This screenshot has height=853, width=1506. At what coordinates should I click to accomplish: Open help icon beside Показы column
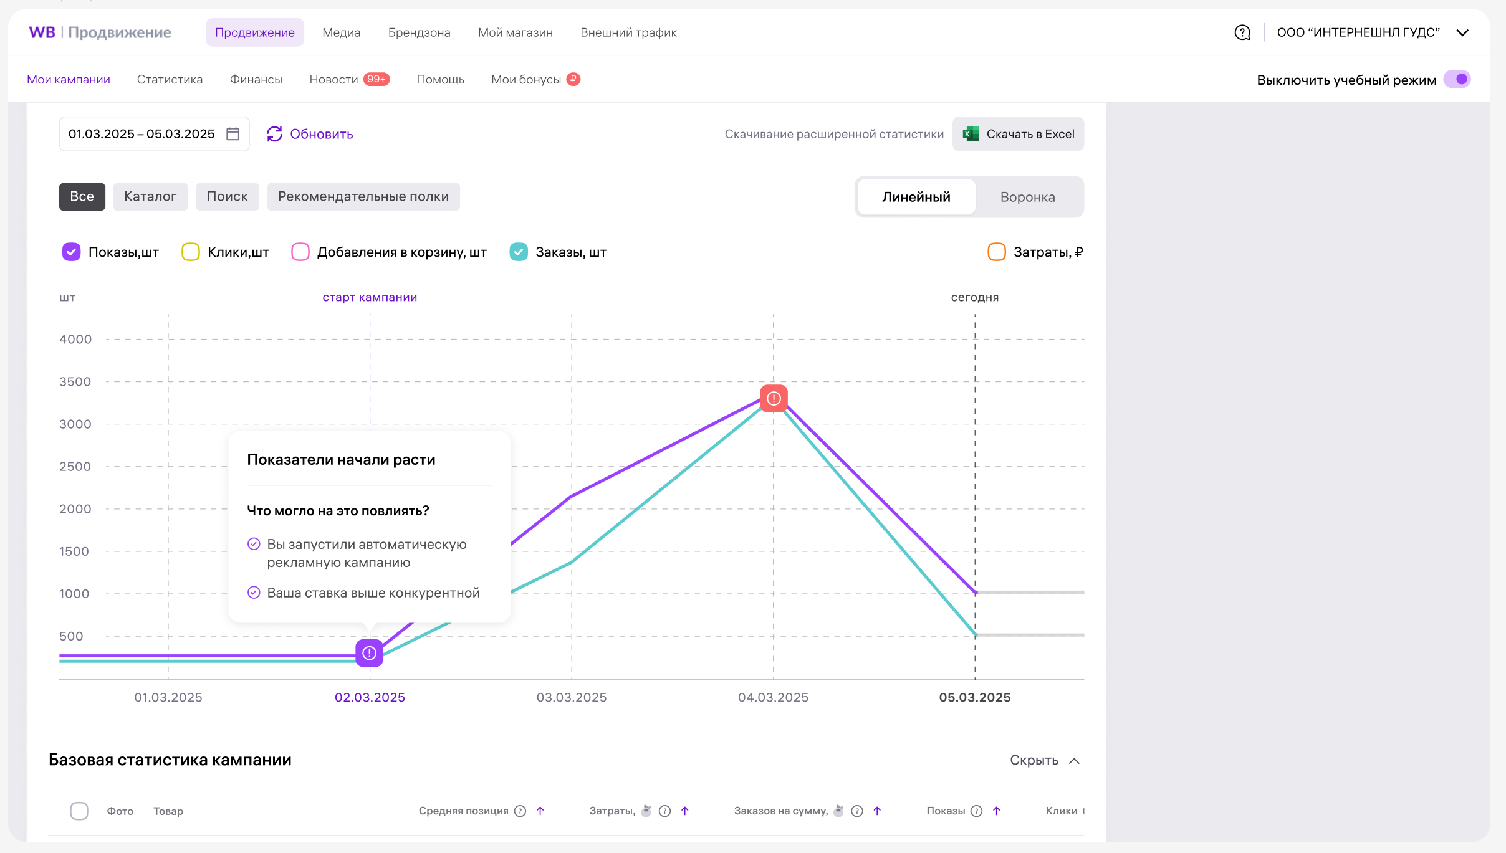point(977,811)
